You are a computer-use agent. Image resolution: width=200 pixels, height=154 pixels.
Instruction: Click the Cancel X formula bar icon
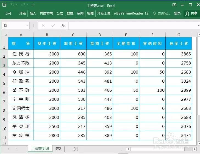point(43,26)
